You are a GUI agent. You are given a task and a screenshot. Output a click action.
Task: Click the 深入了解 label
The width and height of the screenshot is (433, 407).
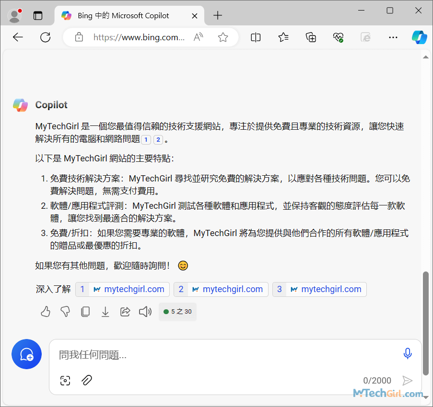pos(53,289)
